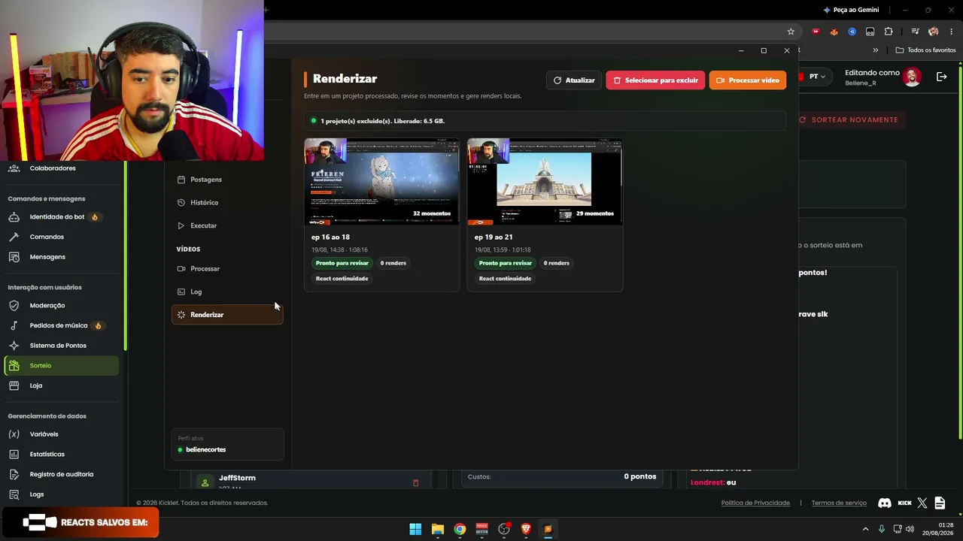Open the Chrome profile avatar
Screen dimensions: 963x541
(934, 32)
